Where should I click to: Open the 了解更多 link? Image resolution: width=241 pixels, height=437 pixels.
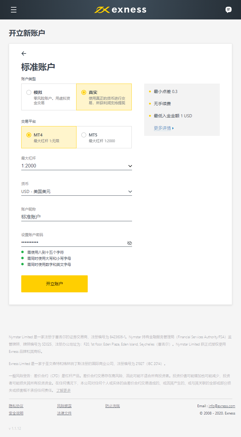tap(63, 390)
